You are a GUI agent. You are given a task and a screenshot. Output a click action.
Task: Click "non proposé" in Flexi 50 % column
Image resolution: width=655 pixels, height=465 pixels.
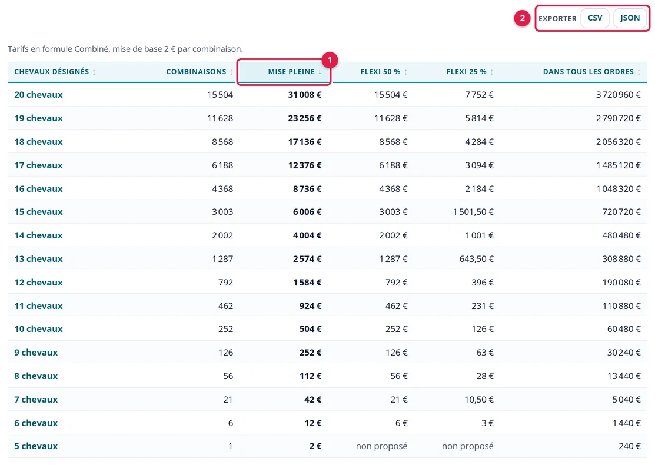point(381,446)
